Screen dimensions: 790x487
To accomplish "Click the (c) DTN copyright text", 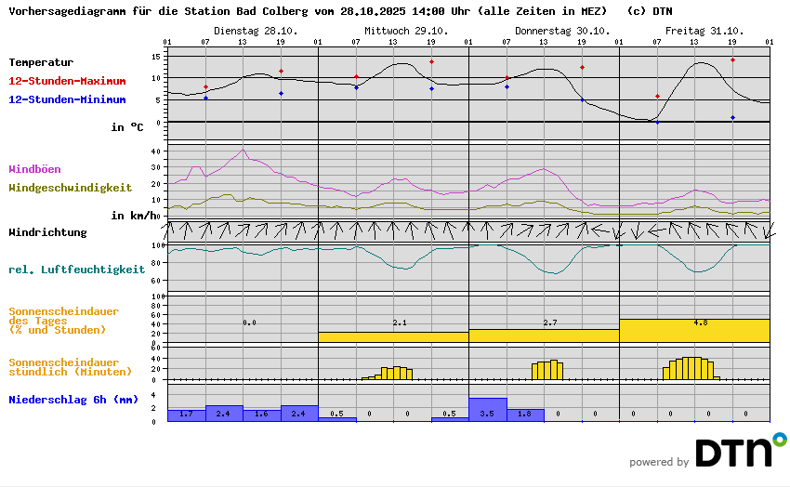I will [x=650, y=12].
